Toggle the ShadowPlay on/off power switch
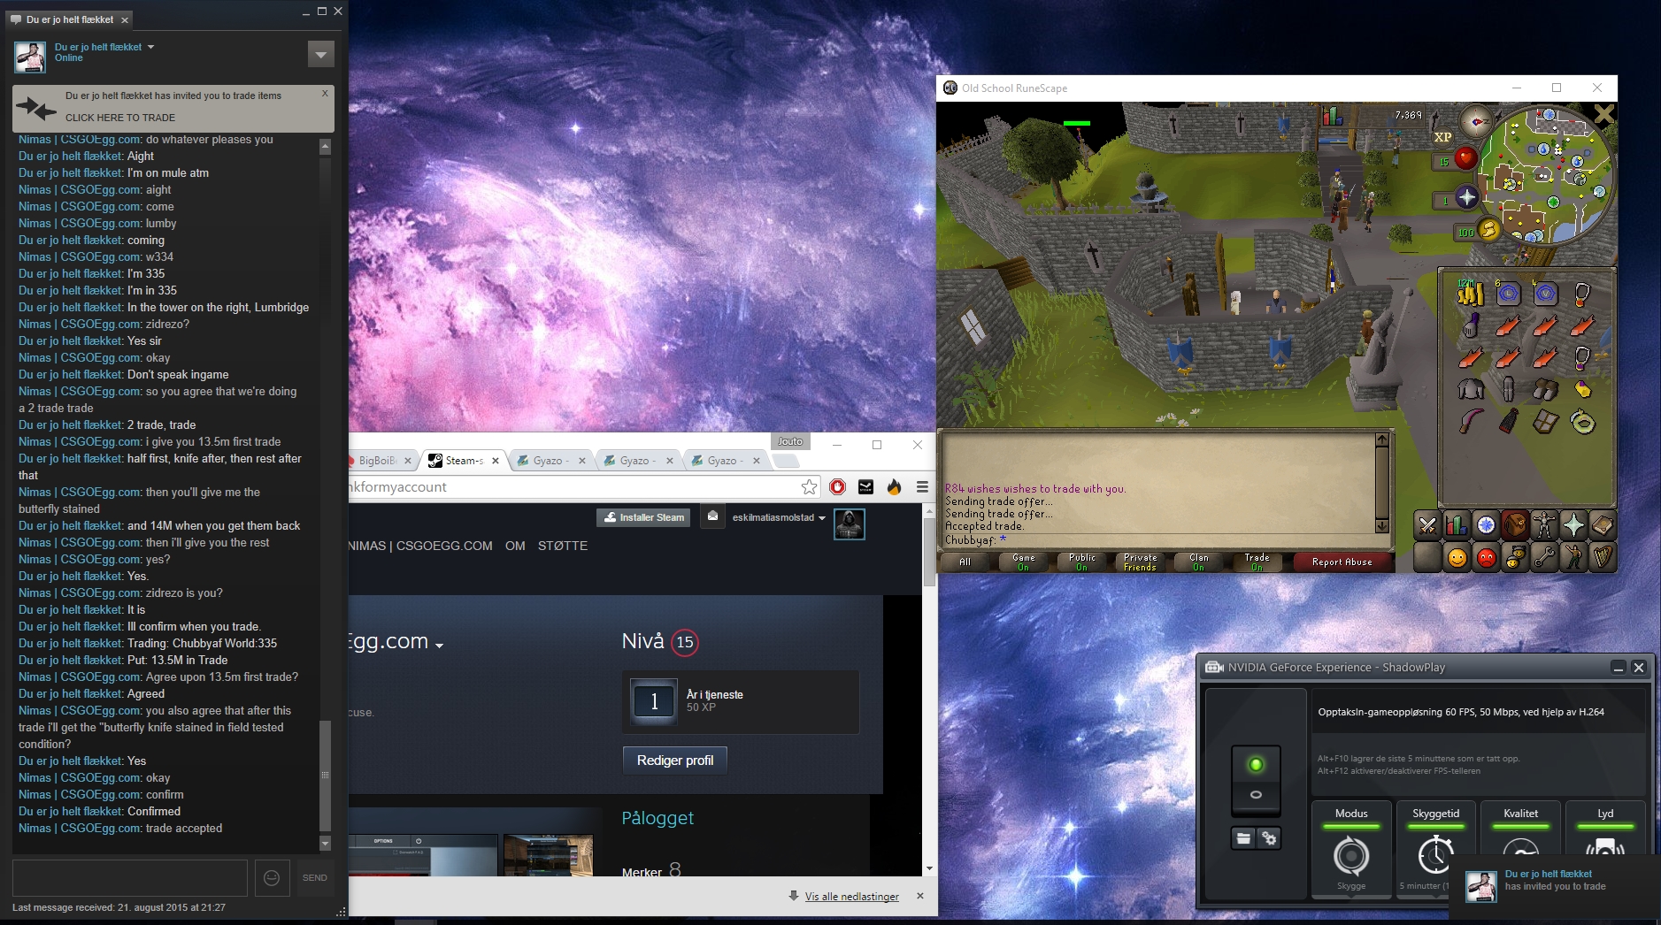The height and width of the screenshot is (925, 1661). click(x=1256, y=779)
